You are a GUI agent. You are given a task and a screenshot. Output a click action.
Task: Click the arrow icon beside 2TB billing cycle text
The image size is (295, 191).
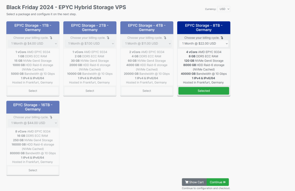point(108,38)
